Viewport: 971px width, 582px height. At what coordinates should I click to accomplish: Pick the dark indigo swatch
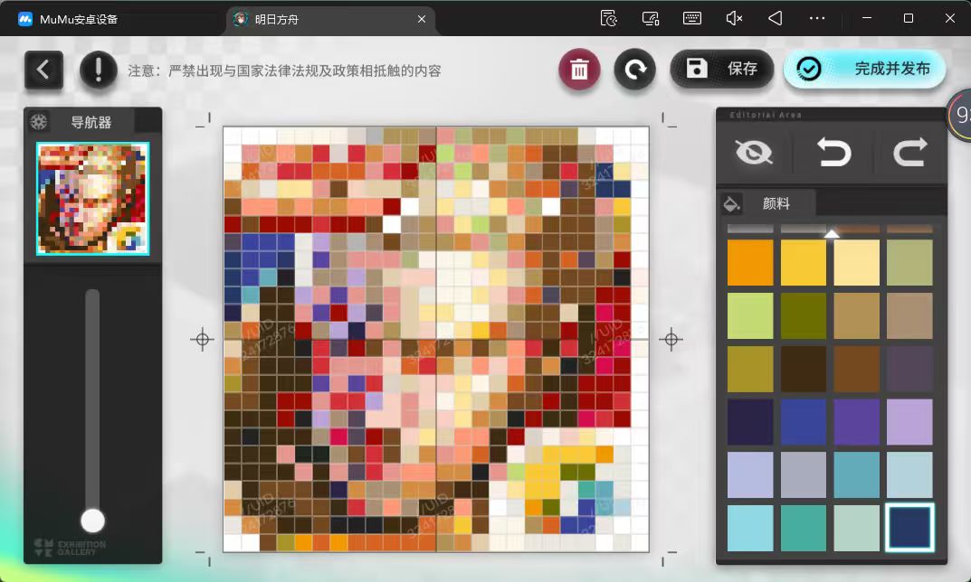[x=750, y=422]
